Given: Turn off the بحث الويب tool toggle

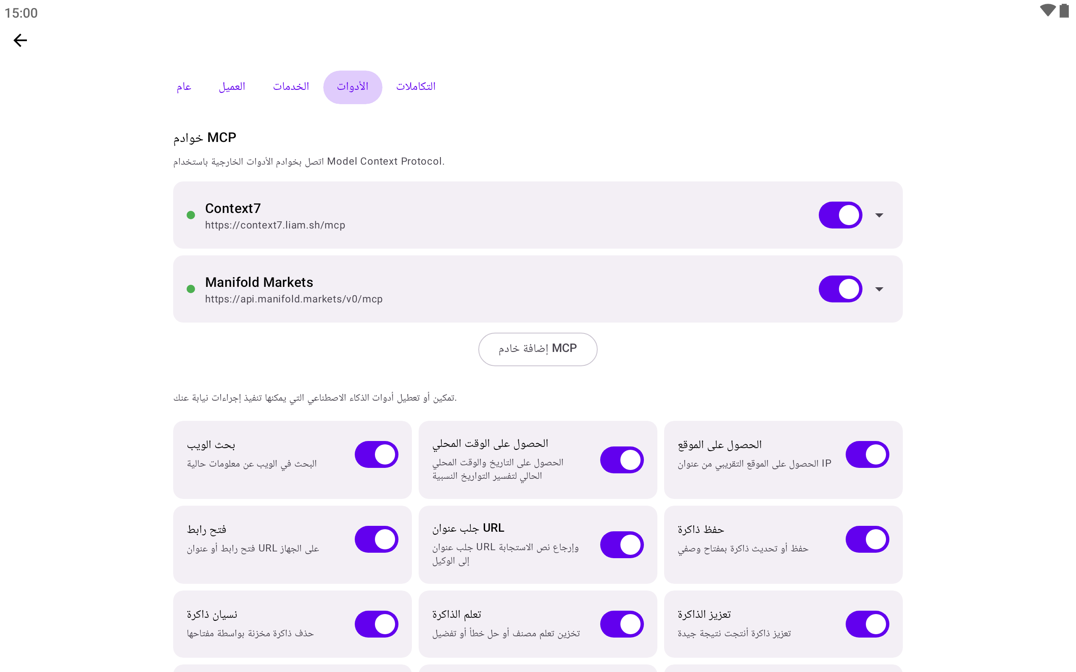Looking at the screenshot, I should coord(376,454).
